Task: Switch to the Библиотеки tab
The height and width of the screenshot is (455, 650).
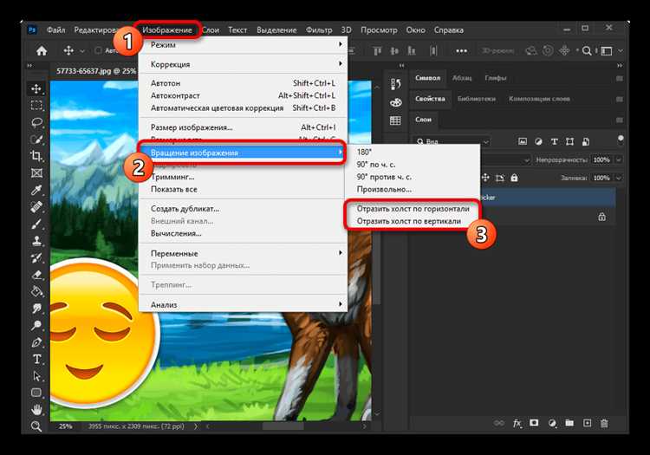Action: [477, 99]
